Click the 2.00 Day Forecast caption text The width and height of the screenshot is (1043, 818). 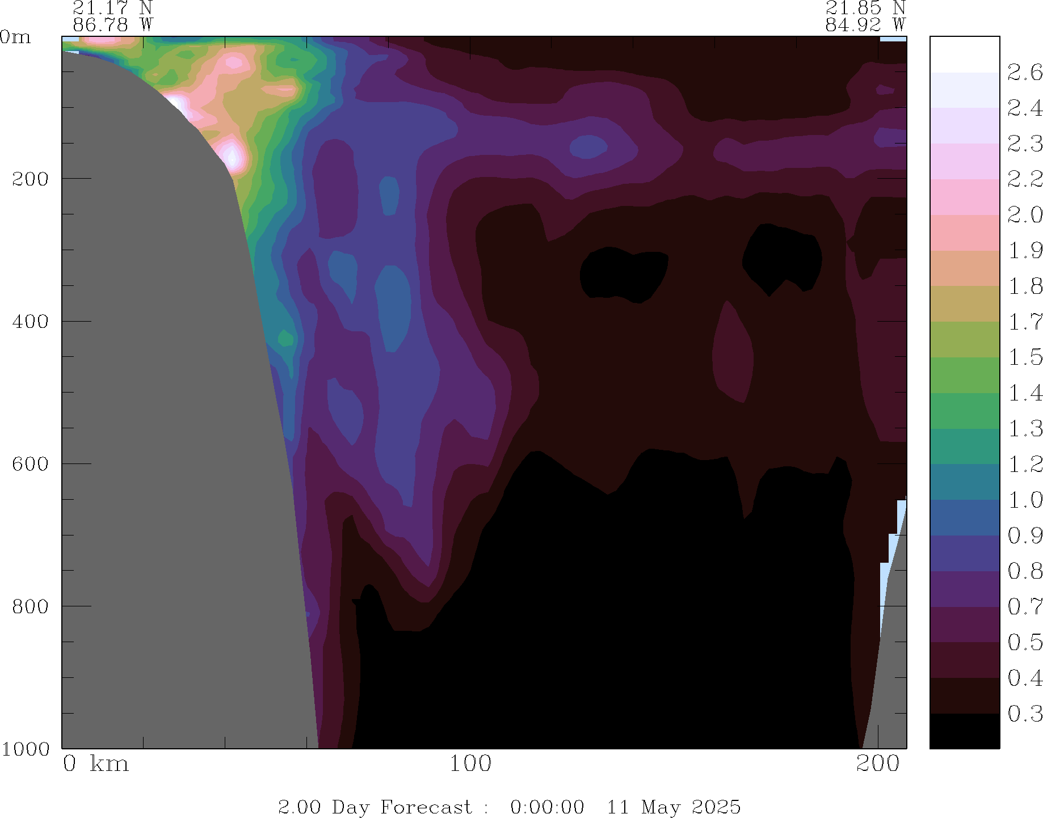[x=375, y=807]
